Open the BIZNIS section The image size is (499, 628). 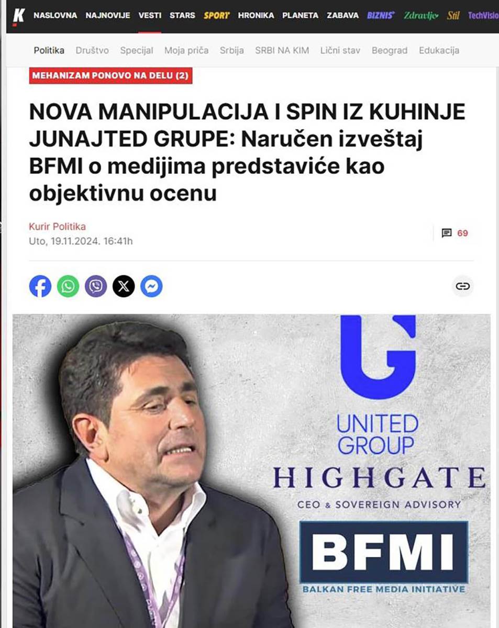[381, 16]
